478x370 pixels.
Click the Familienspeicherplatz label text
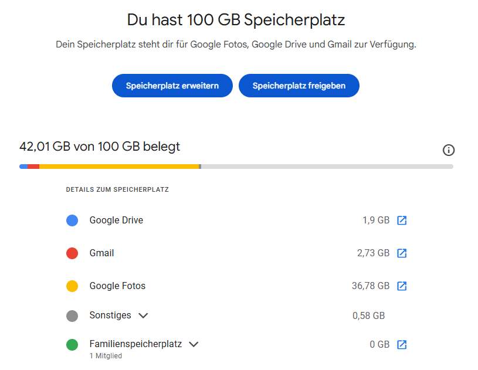pyautogui.click(x=135, y=344)
